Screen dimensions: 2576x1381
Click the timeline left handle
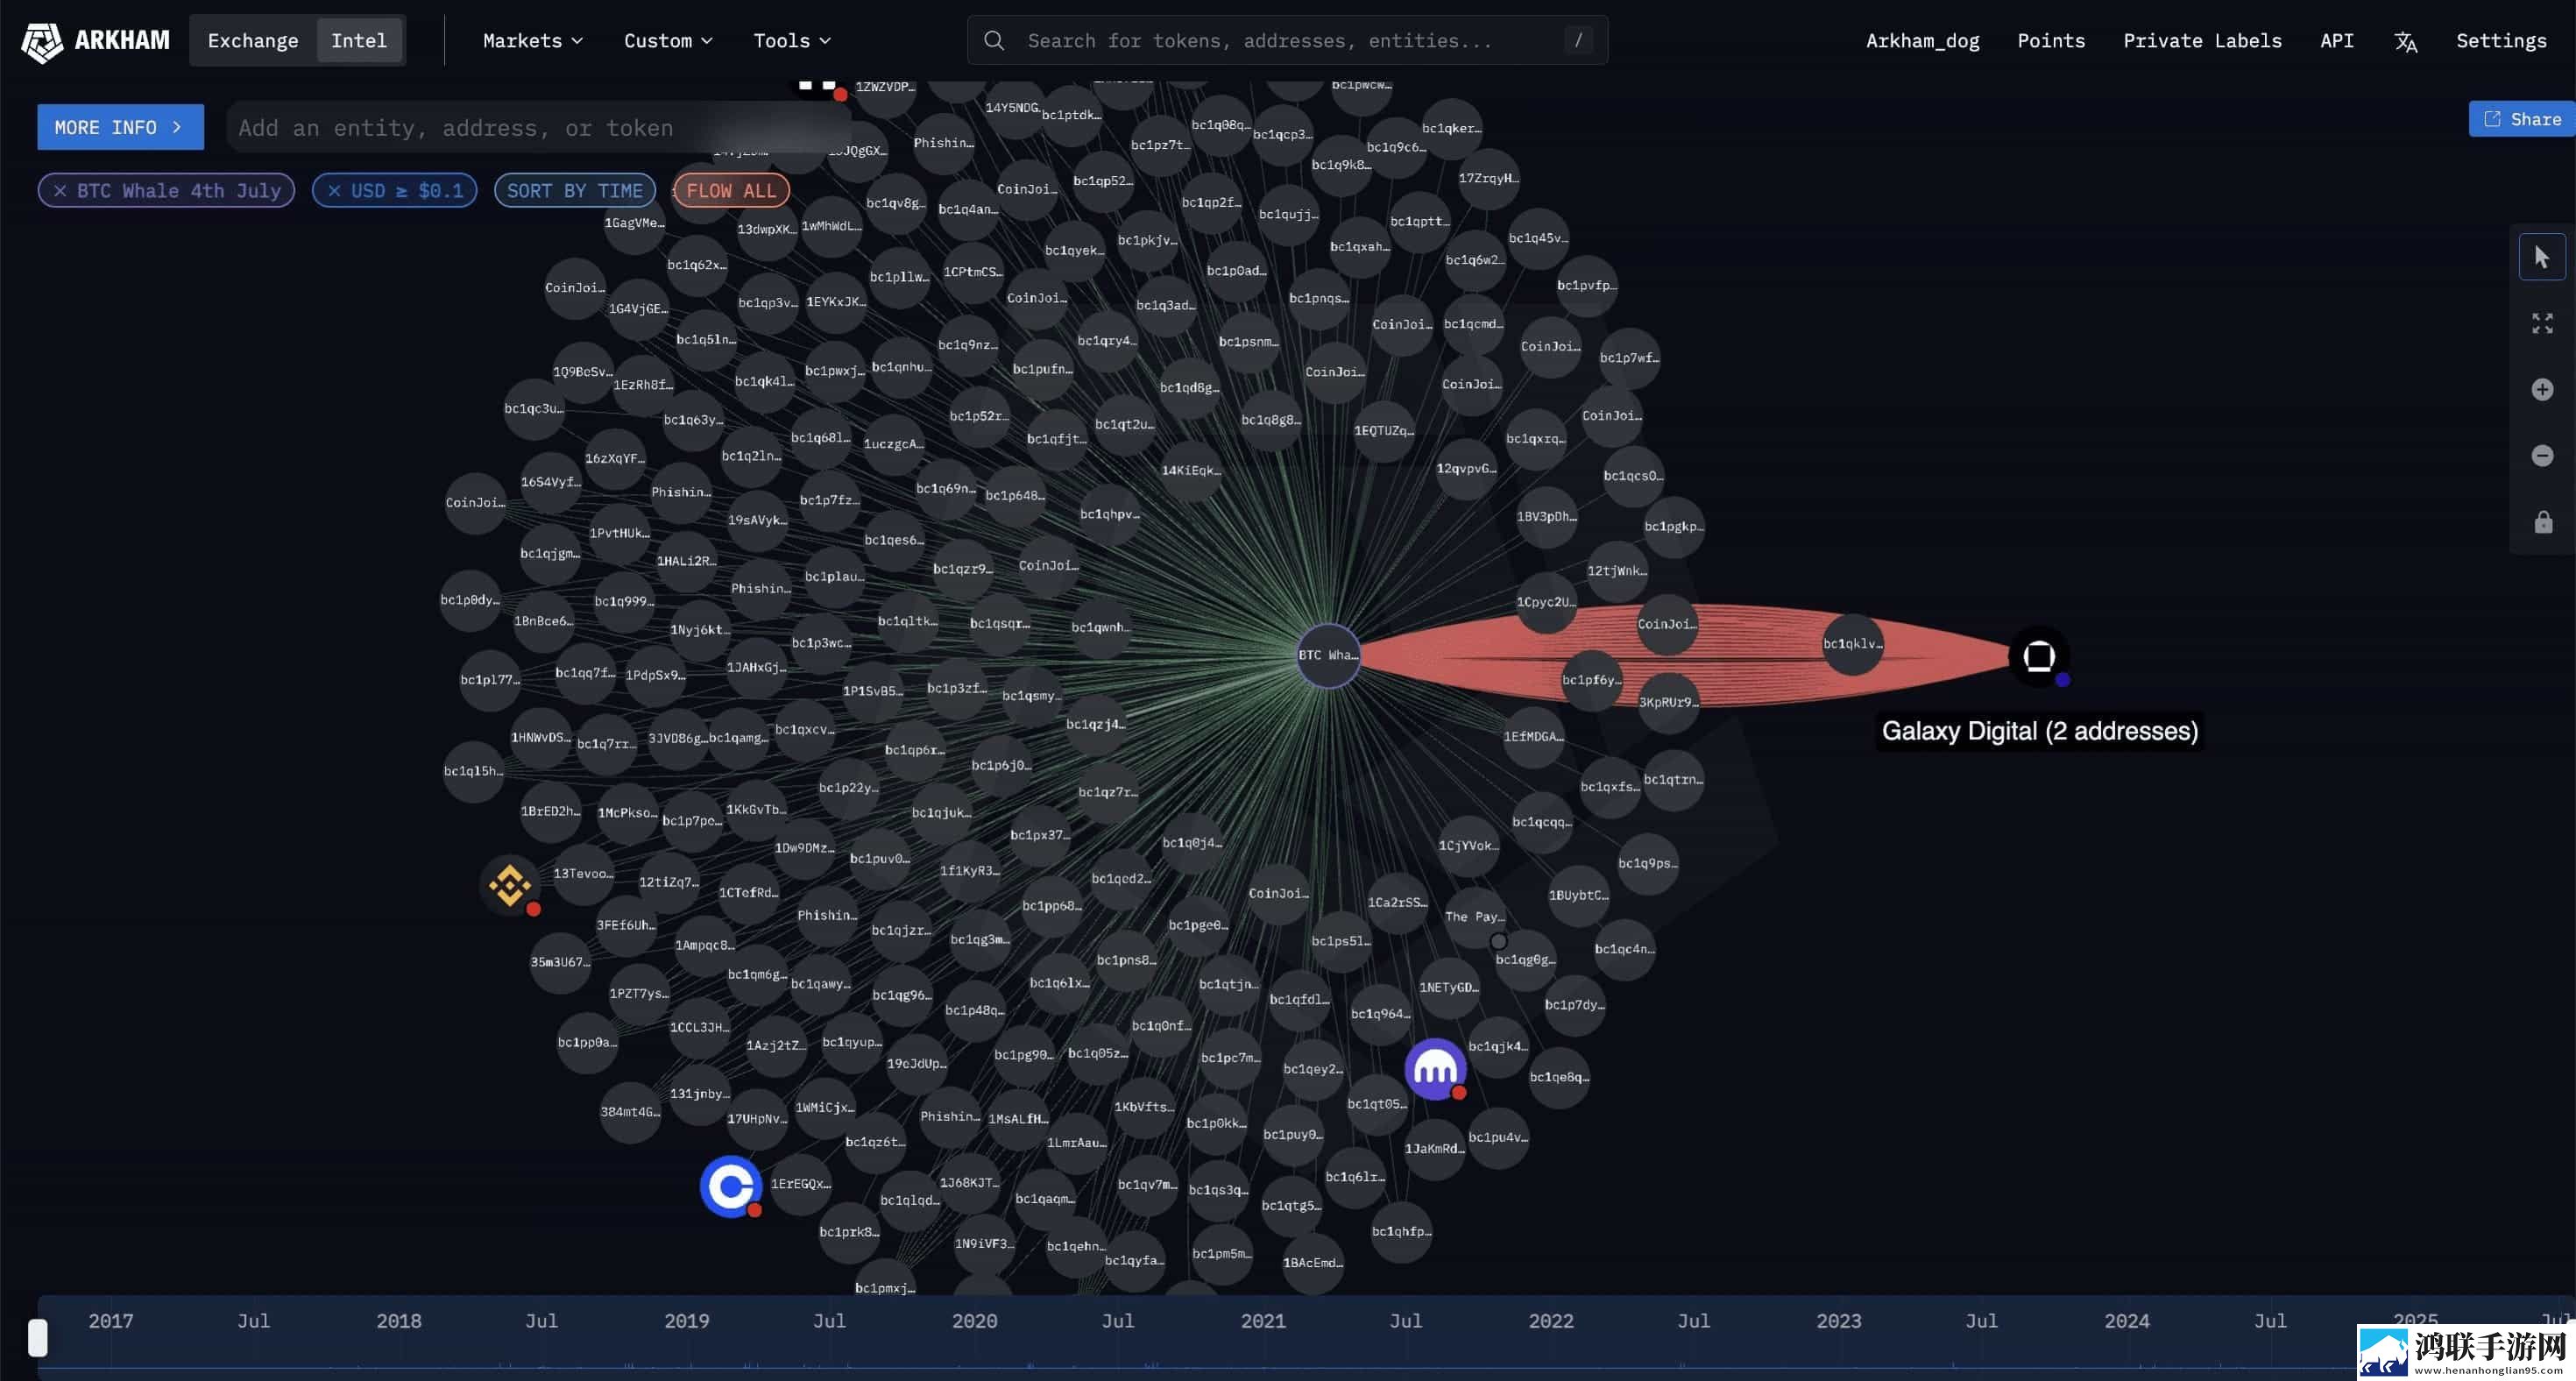pos(38,1337)
